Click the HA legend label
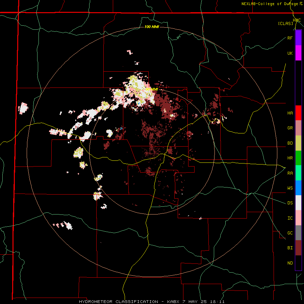This screenshot has width=304, height=304. click(x=290, y=113)
